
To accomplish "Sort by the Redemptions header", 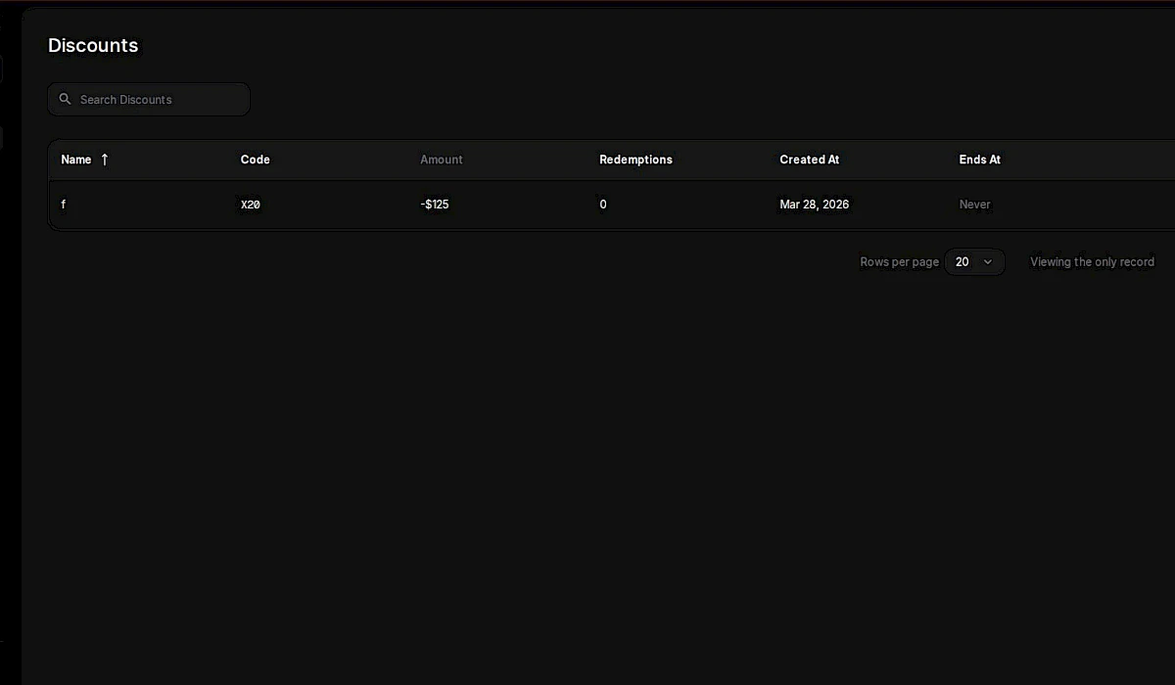I will (x=635, y=160).
